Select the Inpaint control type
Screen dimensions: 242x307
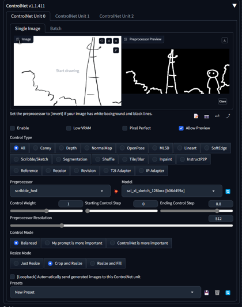[162, 159]
